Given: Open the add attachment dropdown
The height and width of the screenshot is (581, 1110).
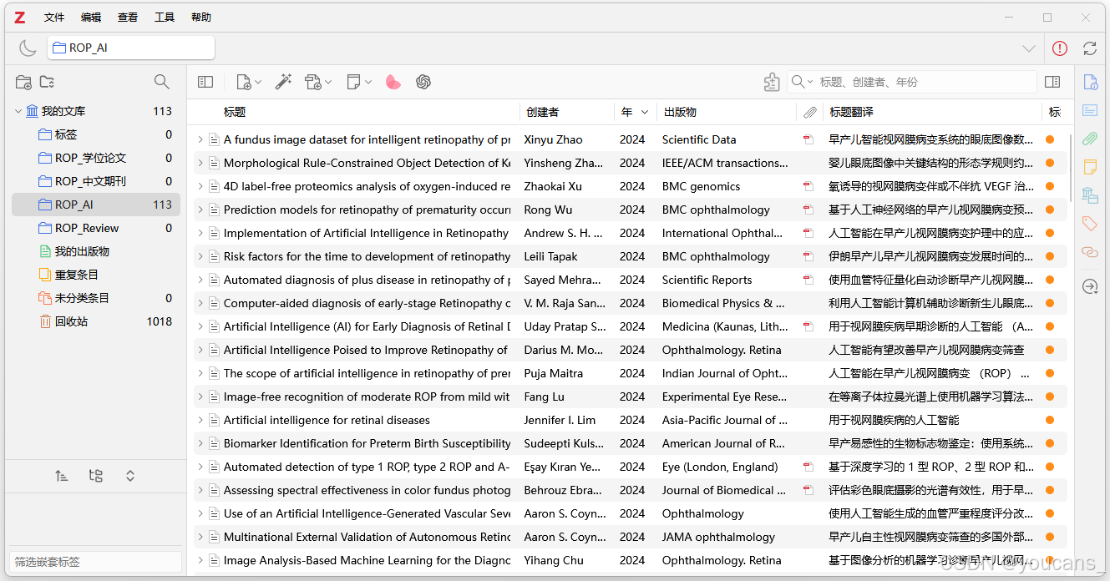Looking at the screenshot, I should point(318,82).
